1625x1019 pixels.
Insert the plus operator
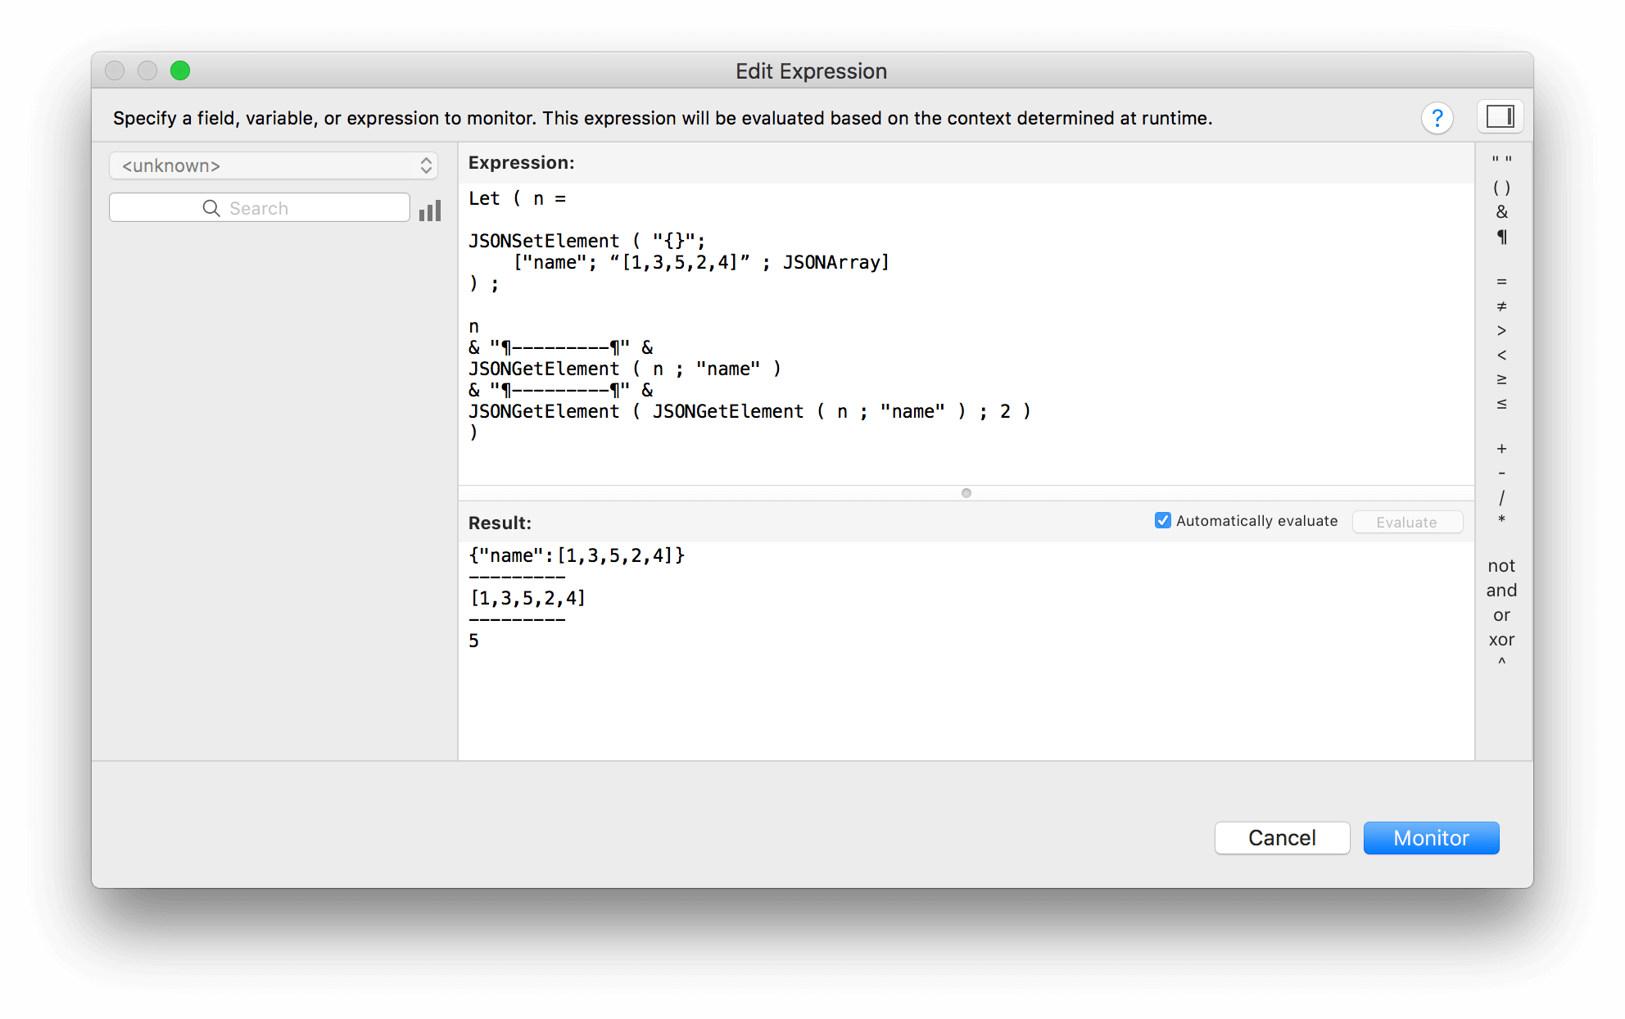click(1501, 449)
